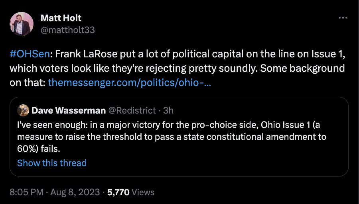Click 'Some background on that:' text

303,69
